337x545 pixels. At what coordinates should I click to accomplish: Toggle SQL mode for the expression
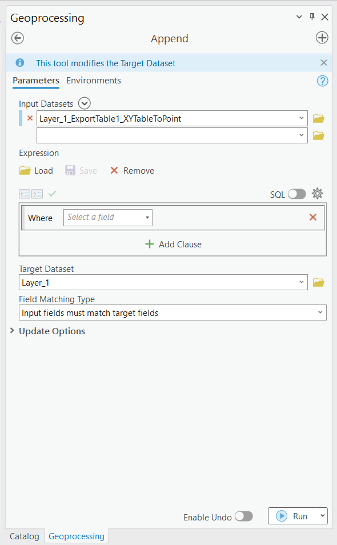(297, 194)
